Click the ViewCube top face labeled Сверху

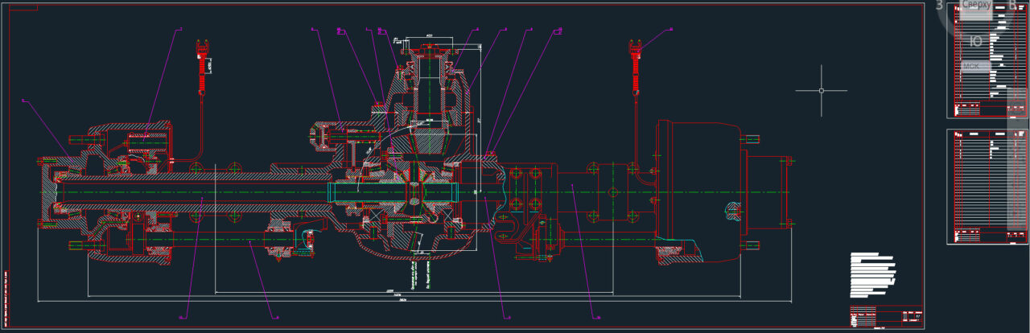(x=976, y=6)
